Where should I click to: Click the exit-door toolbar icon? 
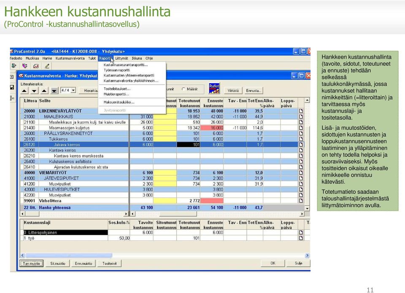pos(13,66)
